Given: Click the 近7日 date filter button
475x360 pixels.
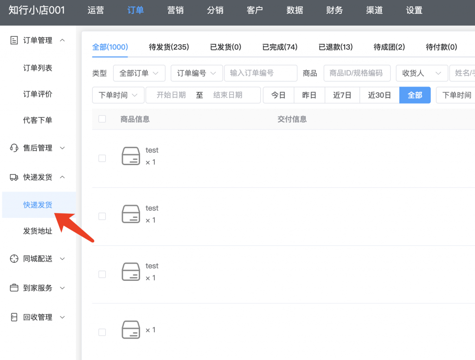Looking at the screenshot, I should (342, 95).
